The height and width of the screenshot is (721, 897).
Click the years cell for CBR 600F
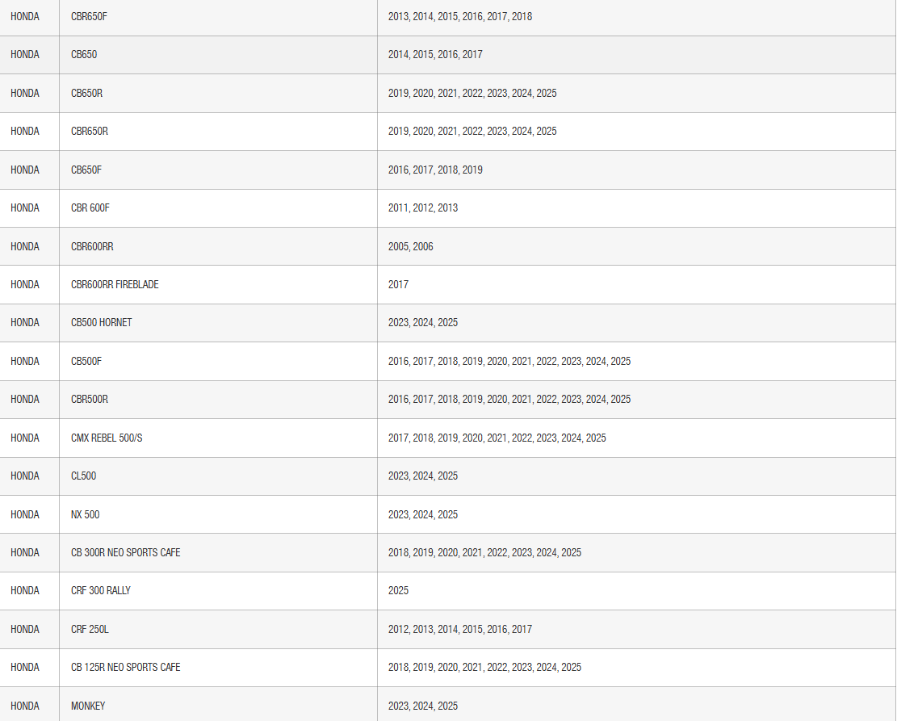point(422,207)
